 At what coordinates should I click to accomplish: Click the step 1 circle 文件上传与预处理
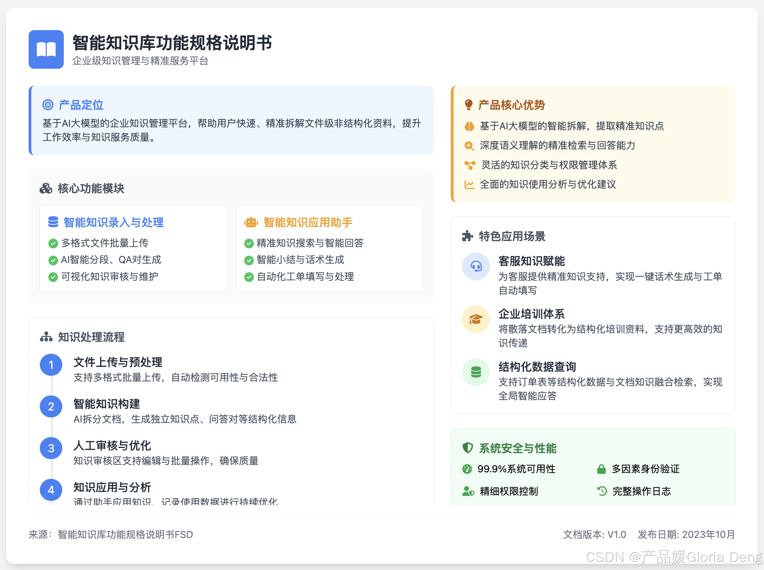(51, 365)
